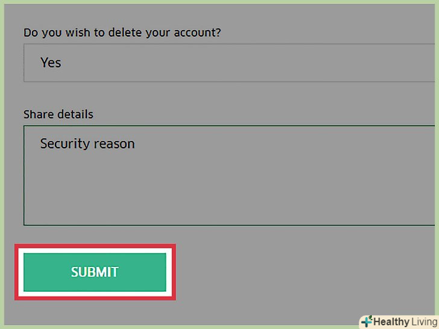Click the empty space below "Security reason"

181,193
